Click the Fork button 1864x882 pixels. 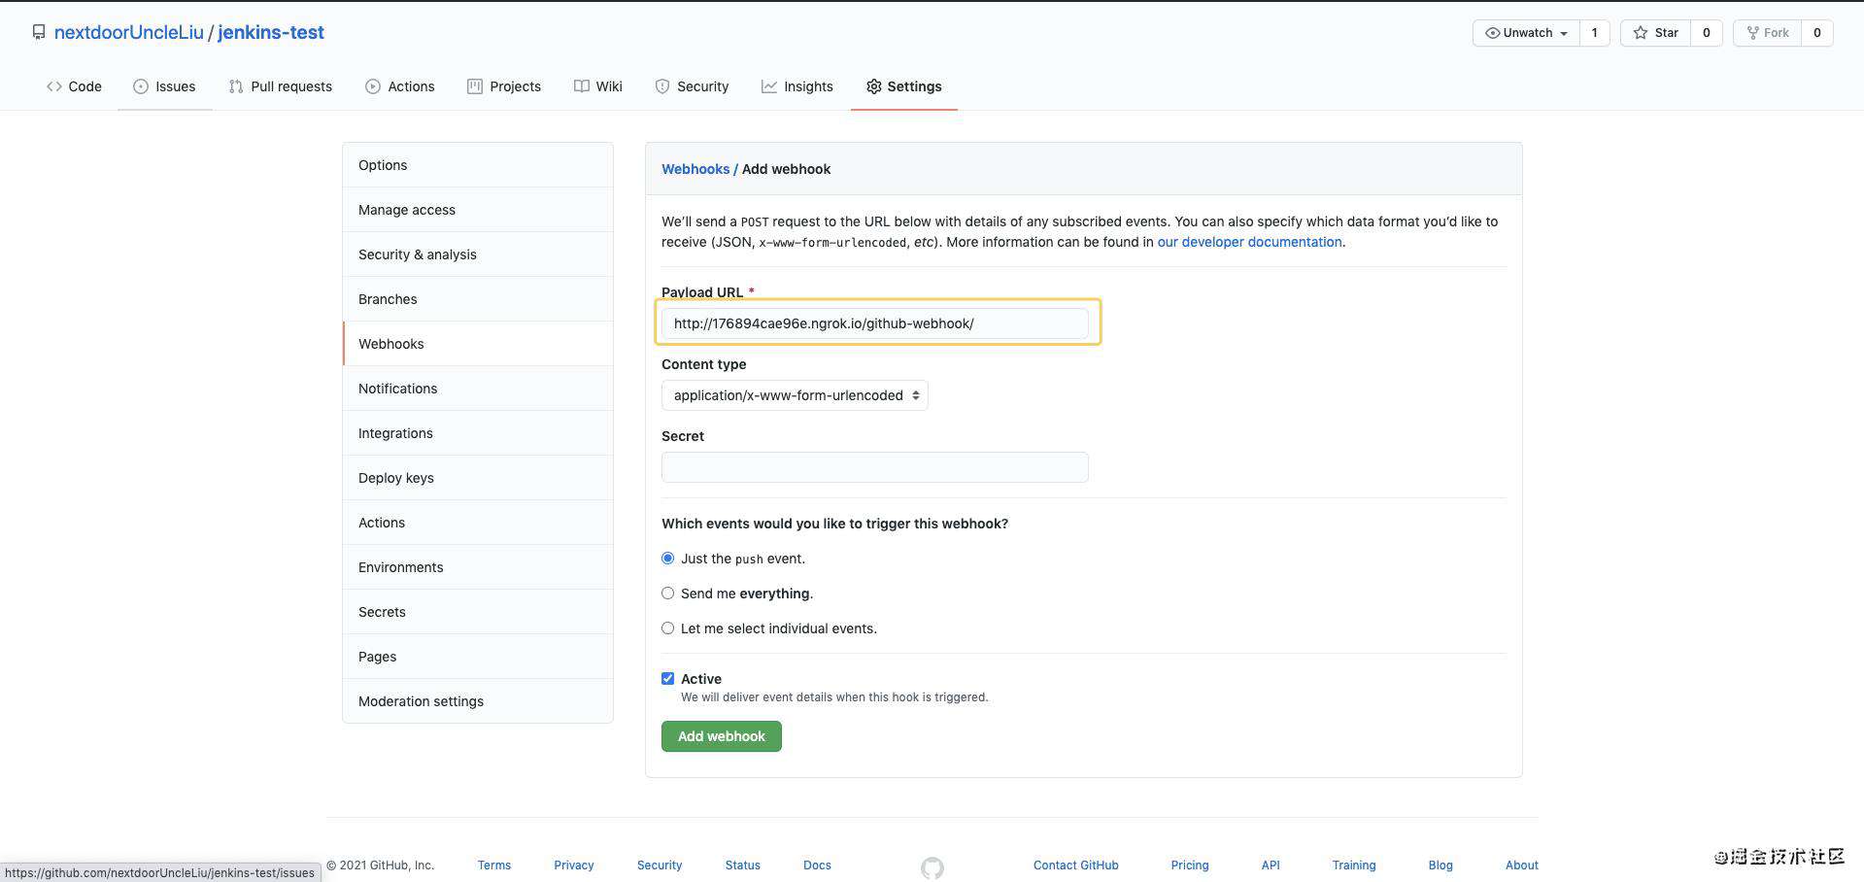pos(1767,33)
